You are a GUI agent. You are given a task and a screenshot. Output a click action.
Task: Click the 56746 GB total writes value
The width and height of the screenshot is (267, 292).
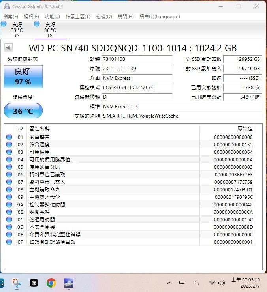(x=243, y=69)
